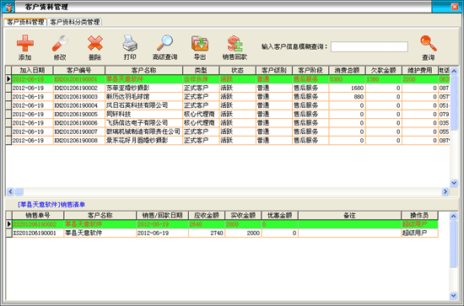The height and width of the screenshot is (306, 464).
Task: Click 操作员 column header
Action: (x=419, y=216)
